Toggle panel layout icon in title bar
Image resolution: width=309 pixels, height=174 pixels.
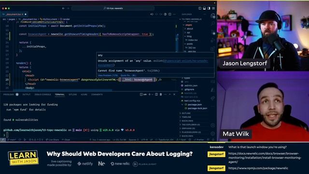[204, 8]
